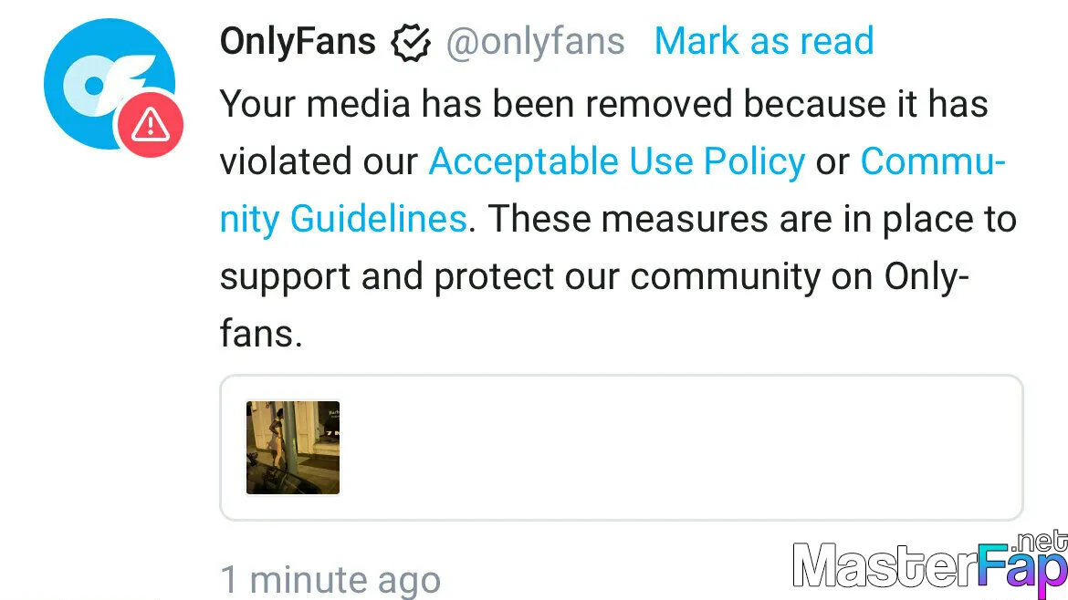The width and height of the screenshot is (1068, 600).
Task: Click empty space inside media attachment box
Action: point(681,448)
